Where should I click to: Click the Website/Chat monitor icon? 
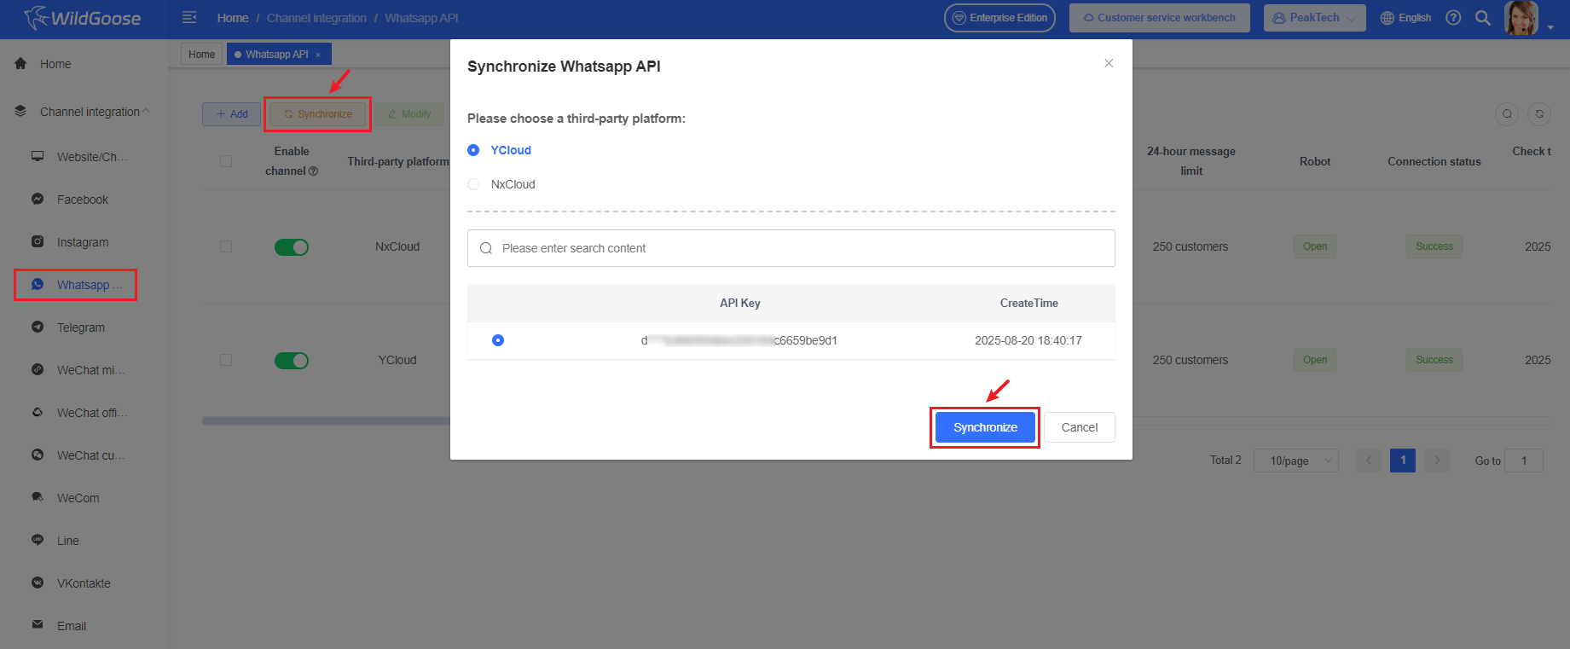[38, 156]
